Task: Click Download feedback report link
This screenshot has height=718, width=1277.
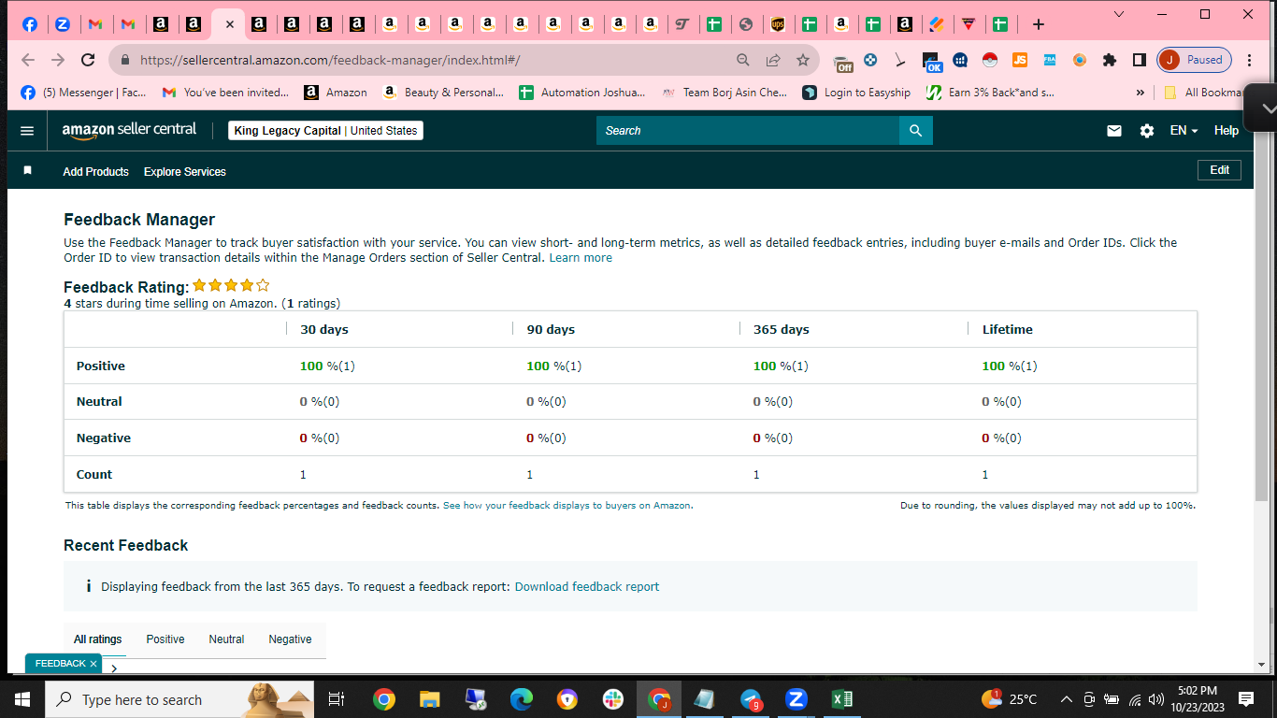Action: pos(587,587)
